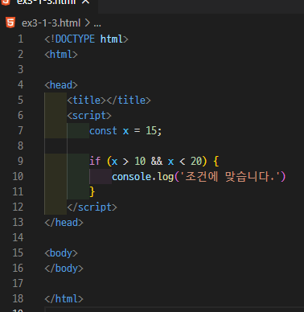Viewport: 304px width, 312px height.
Task: Click line number 13 in gutter
Action: (x=18, y=222)
